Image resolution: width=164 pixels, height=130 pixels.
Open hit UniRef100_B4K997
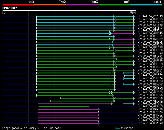pos(150,115)
